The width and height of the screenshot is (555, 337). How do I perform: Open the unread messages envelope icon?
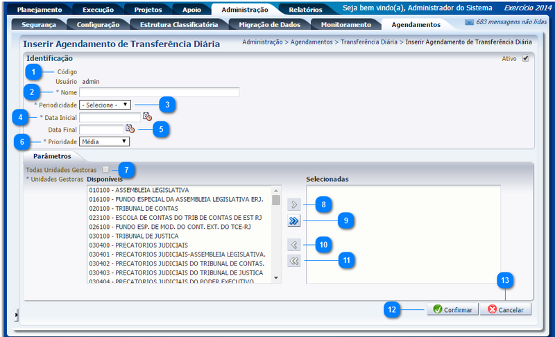click(469, 22)
